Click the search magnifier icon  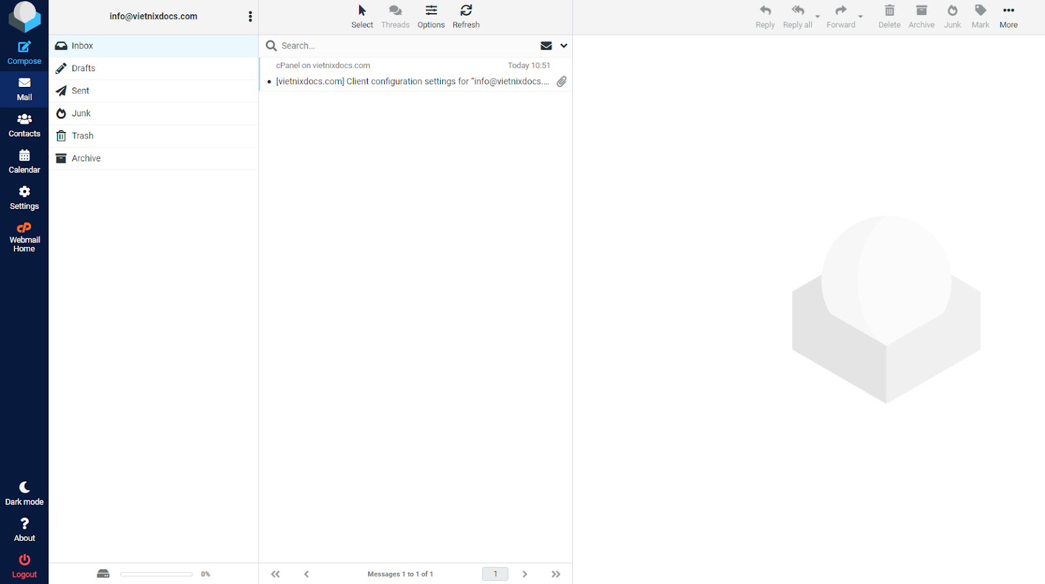pos(271,46)
